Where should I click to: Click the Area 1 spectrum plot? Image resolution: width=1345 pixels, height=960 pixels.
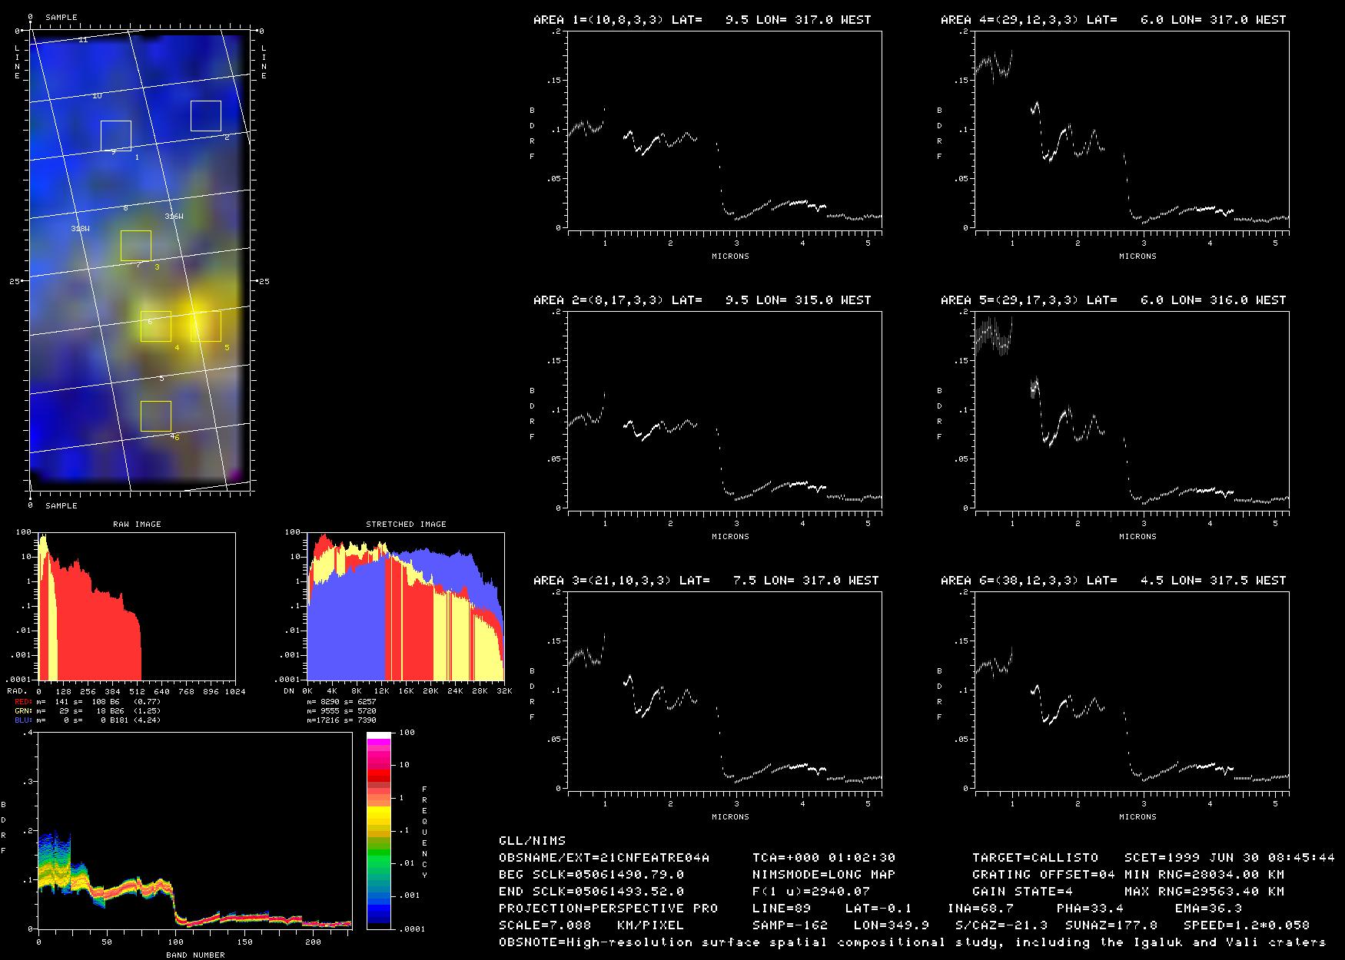tap(724, 130)
